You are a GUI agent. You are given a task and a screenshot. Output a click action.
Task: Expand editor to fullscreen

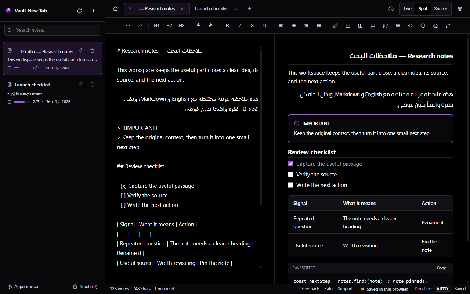click(448, 26)
